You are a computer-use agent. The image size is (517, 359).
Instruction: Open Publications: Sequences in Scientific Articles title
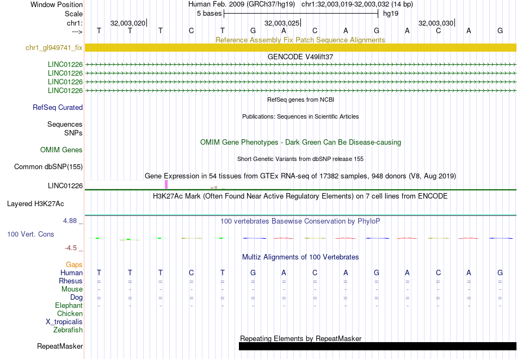pyautogui.click(x=300, y=116)
